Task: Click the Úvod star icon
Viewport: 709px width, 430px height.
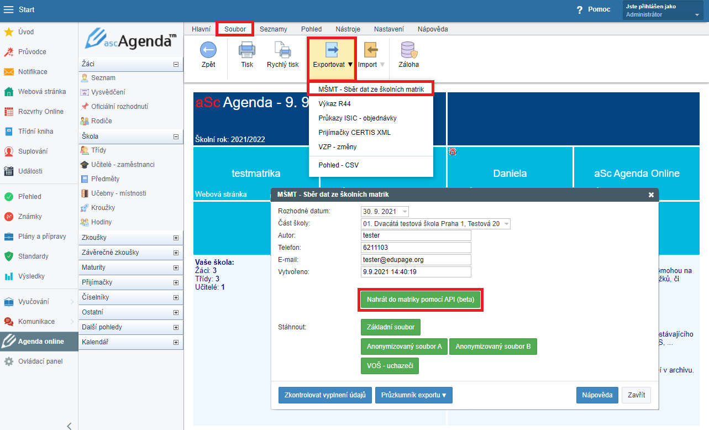Action: click(9, 32)
